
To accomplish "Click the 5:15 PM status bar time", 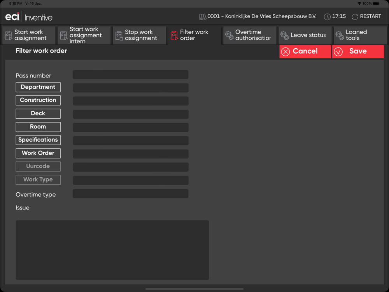I will click(x=16, y=4).
